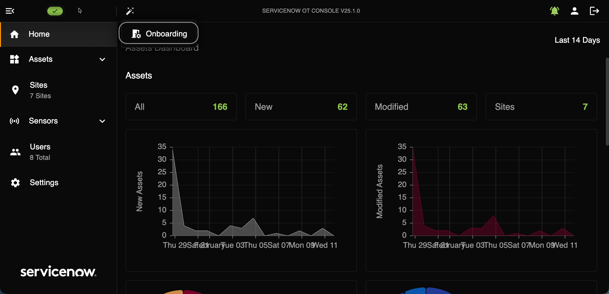Click the Assets section heading
The image size is (609, 294).
[x=139, y=76]
